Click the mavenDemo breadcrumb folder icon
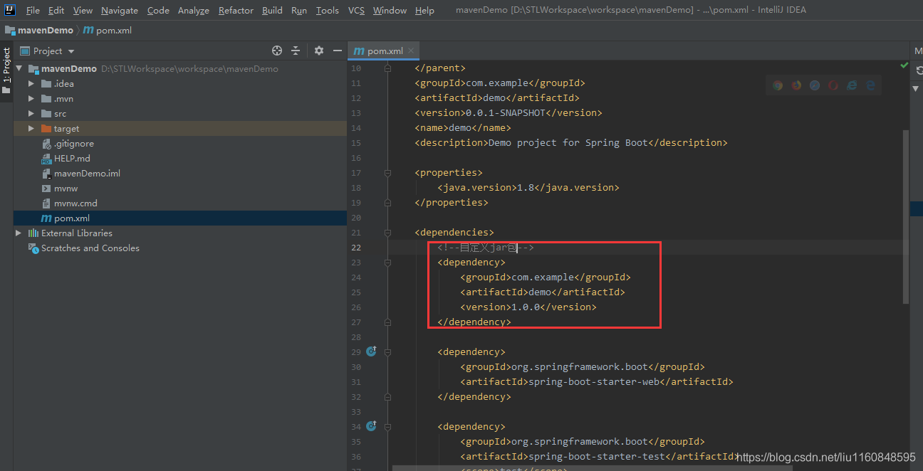Viewport: 923px width, 471px height. [x=10, y=31]
